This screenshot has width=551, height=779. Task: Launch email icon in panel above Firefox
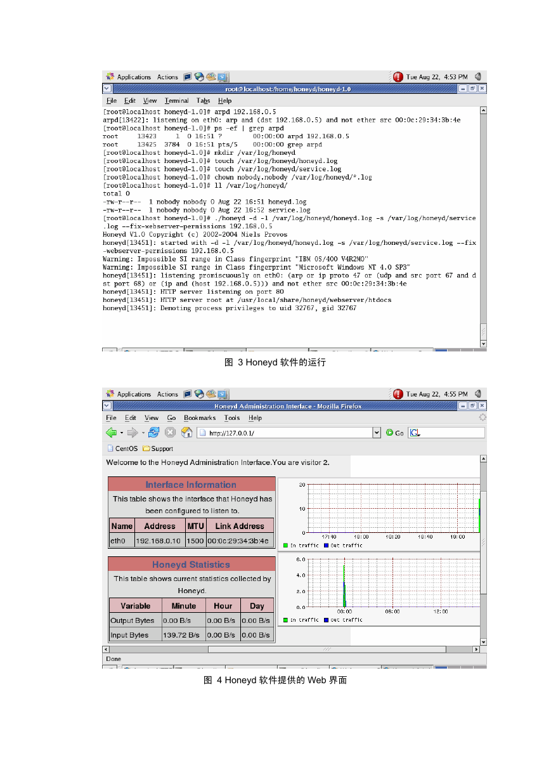211,394
